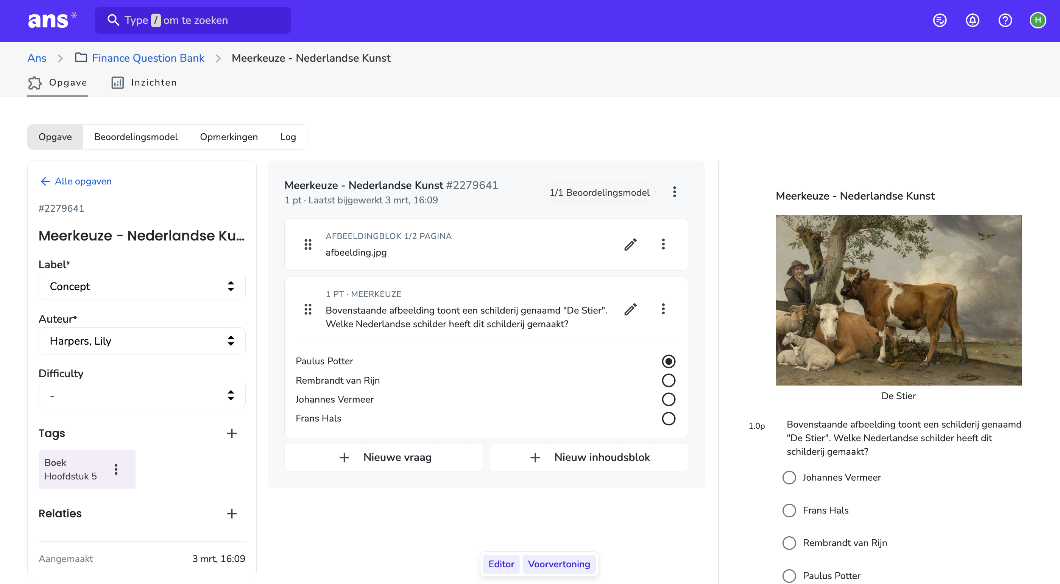Screen dimensions: 1060x584
Task: Click the De Stier painting preview image
Action: (x=898, y=300)
